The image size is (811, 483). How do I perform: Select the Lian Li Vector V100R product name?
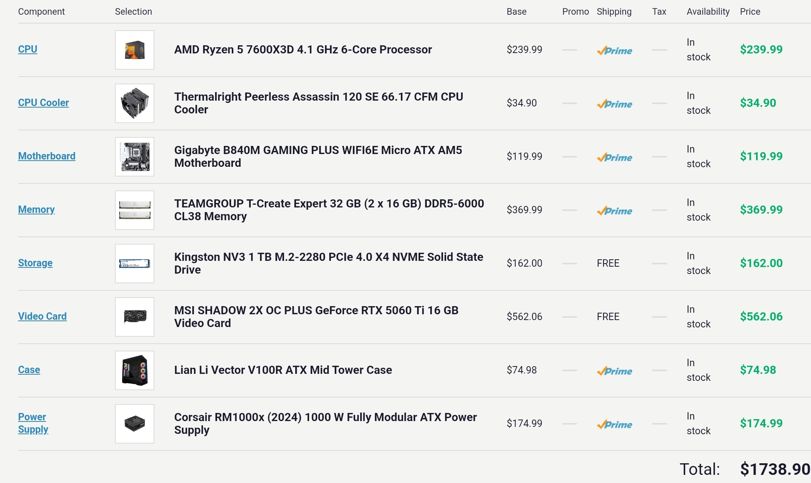tap(283, 370)
